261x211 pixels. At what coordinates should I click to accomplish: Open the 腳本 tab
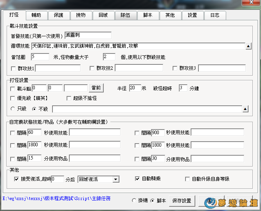coord(148,15)
